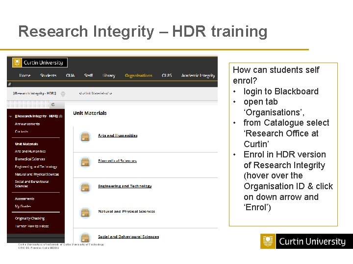Image resolution: width=353 pixels, height=264 pixels.
Task: Open Contacts in the sidebar
Action: (x=22, y=132)
